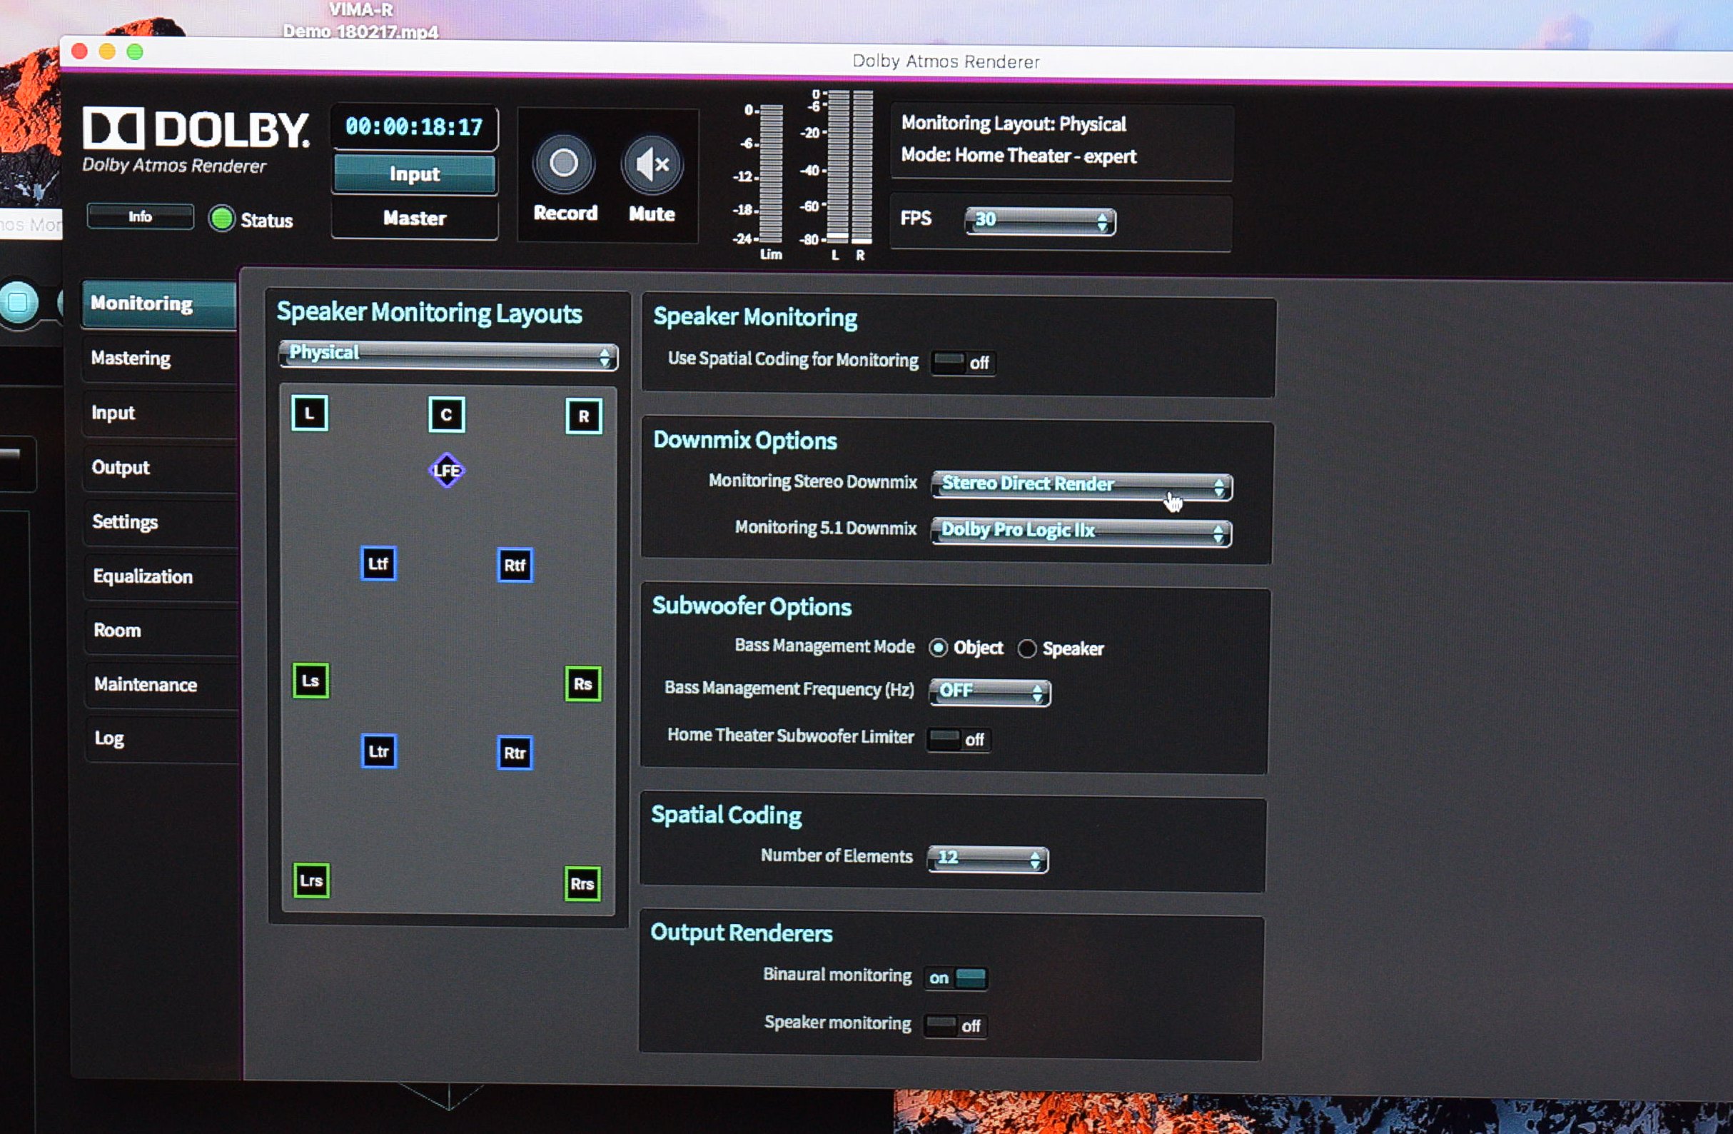Viewport: 1733px width, 1134px height.
Task: Open the Log tab
Action: (x=162, y=738)
